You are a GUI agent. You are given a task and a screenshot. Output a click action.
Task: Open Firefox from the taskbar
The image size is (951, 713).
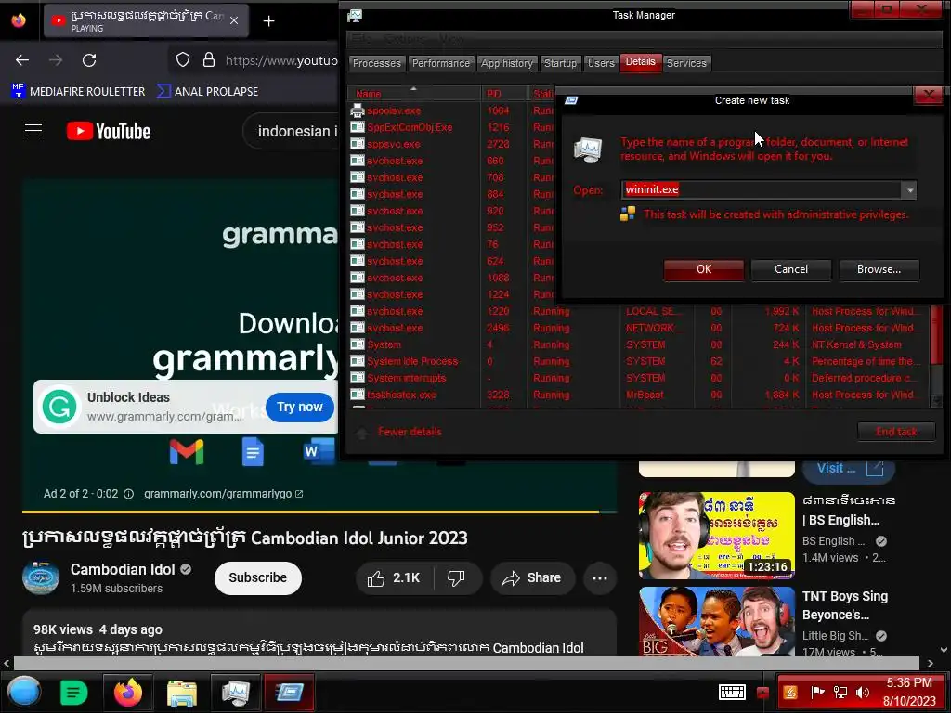pyautogui.click(x=128, y=693)
